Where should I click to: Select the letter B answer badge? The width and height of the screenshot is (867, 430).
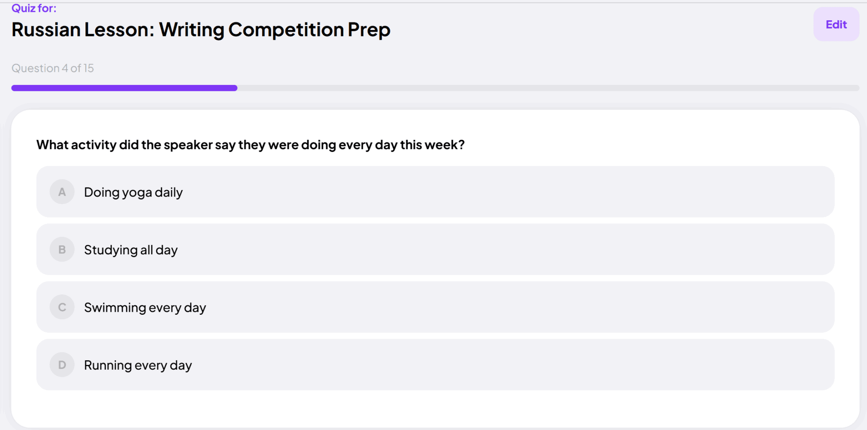[62, 250]
